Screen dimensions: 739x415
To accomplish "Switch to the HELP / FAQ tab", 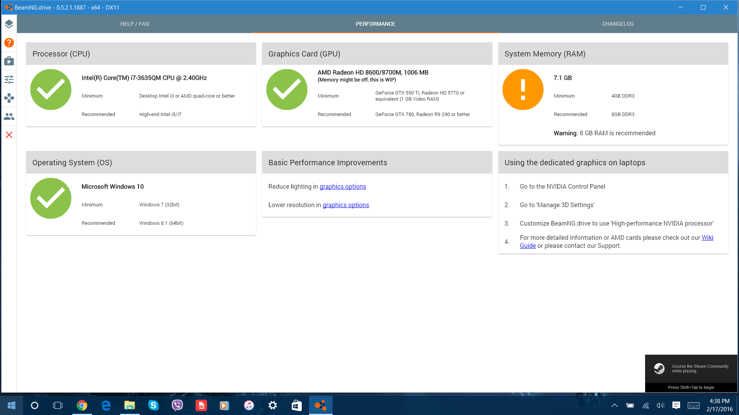I will point(135,24).
